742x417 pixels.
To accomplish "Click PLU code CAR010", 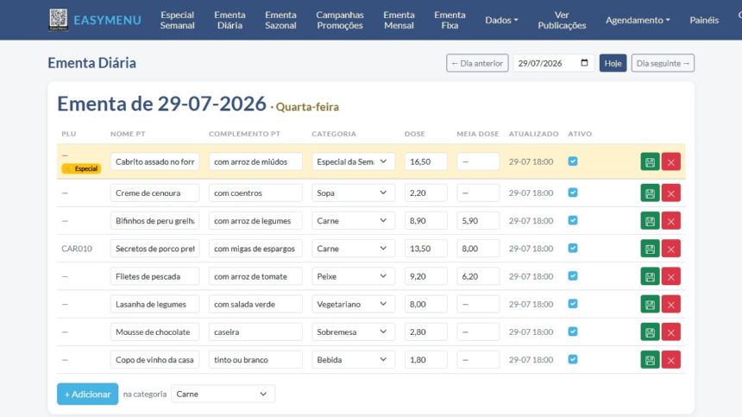I will pos(77,249).
